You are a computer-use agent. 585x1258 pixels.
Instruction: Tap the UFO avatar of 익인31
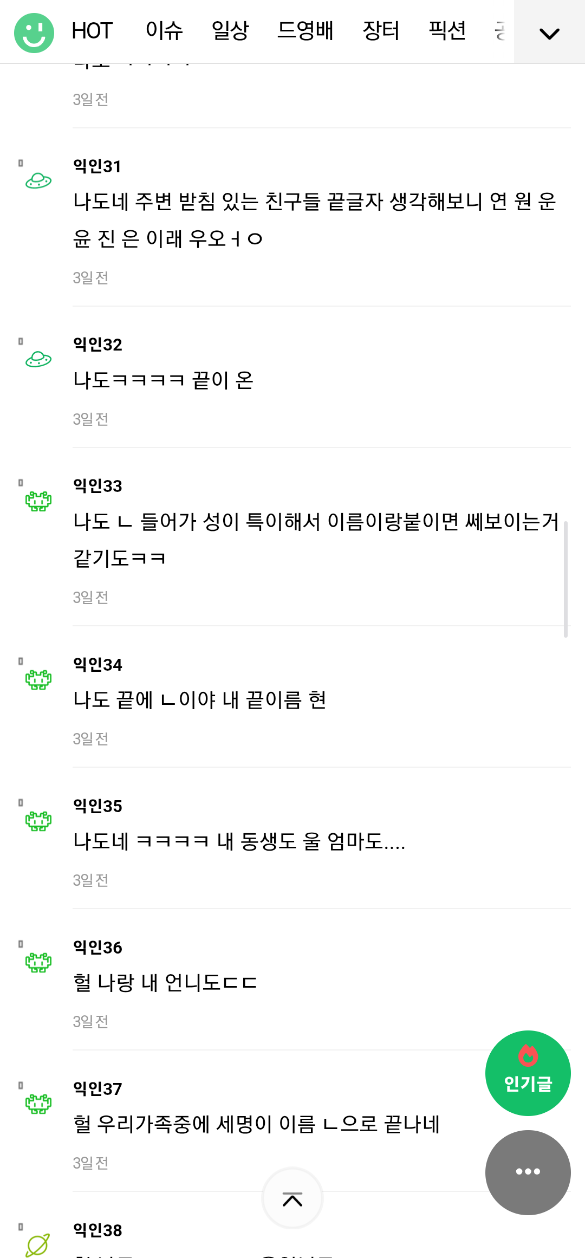(x=38, y=180)
